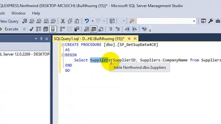Click the END keyword line

[x=68, y=65]
